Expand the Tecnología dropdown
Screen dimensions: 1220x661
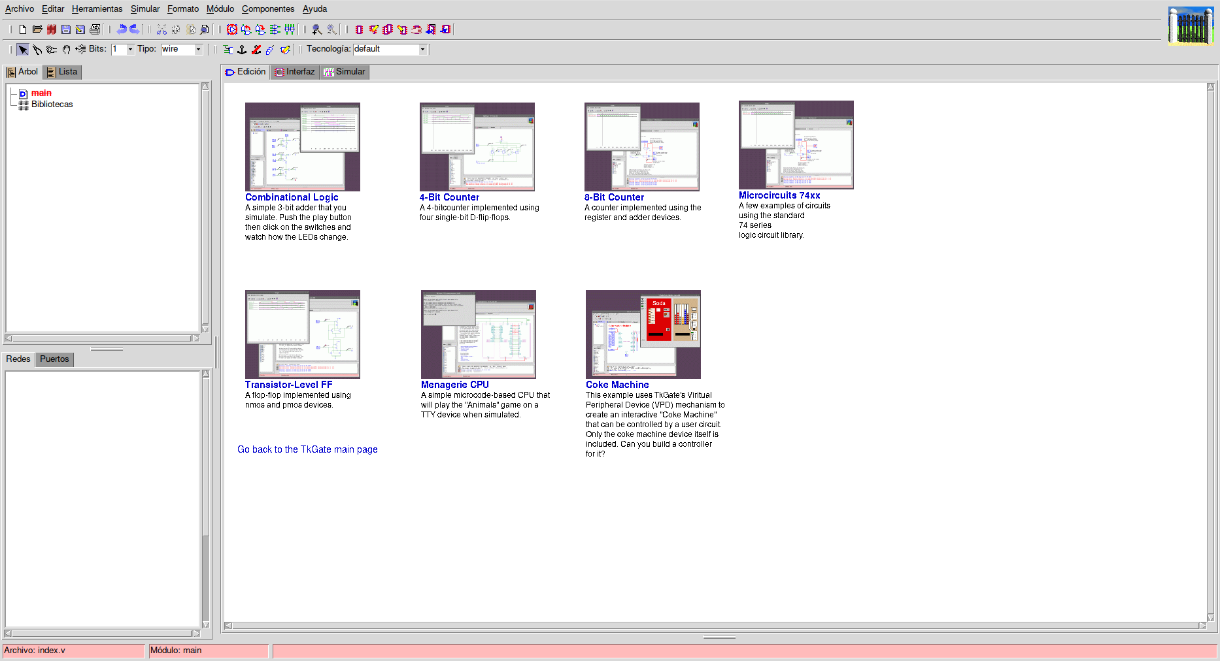[422, 50]
